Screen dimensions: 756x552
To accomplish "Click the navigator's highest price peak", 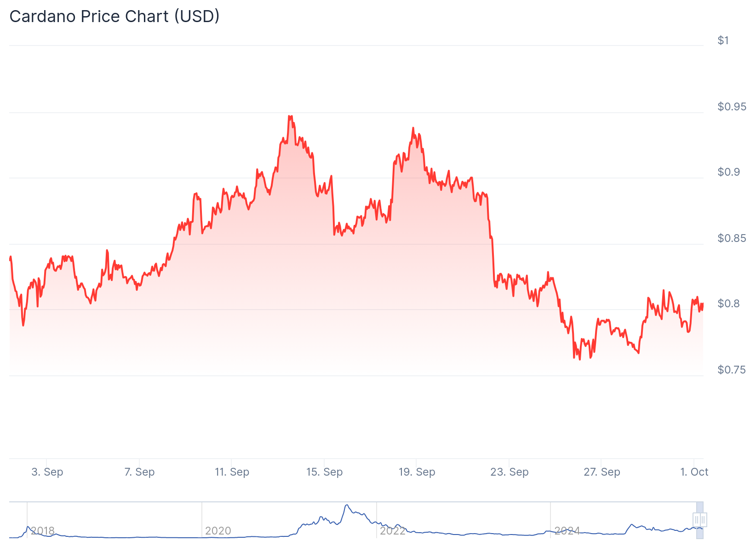I will pyautogui.click(x=347, y=505).
